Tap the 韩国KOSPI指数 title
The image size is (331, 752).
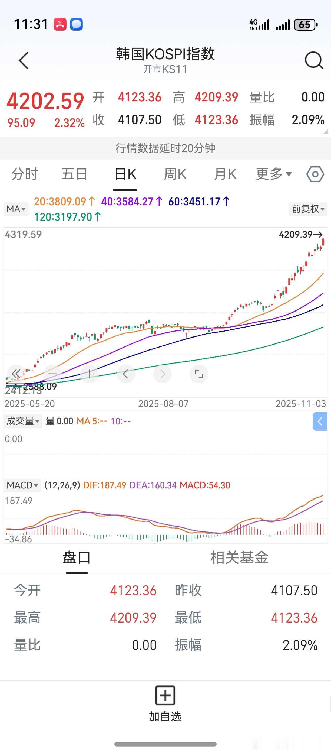(165, 54)
